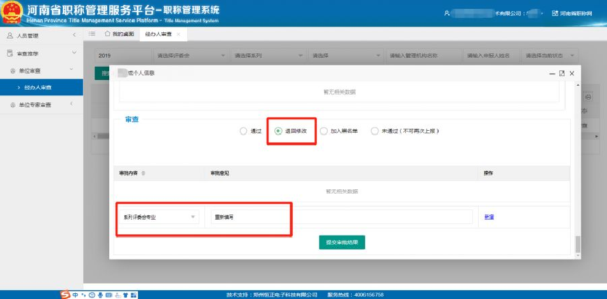The width and height of the screenshot is (607, 299).
Task: Click the dialog vertical scrollbar thumb
Action: coord(578,244)
